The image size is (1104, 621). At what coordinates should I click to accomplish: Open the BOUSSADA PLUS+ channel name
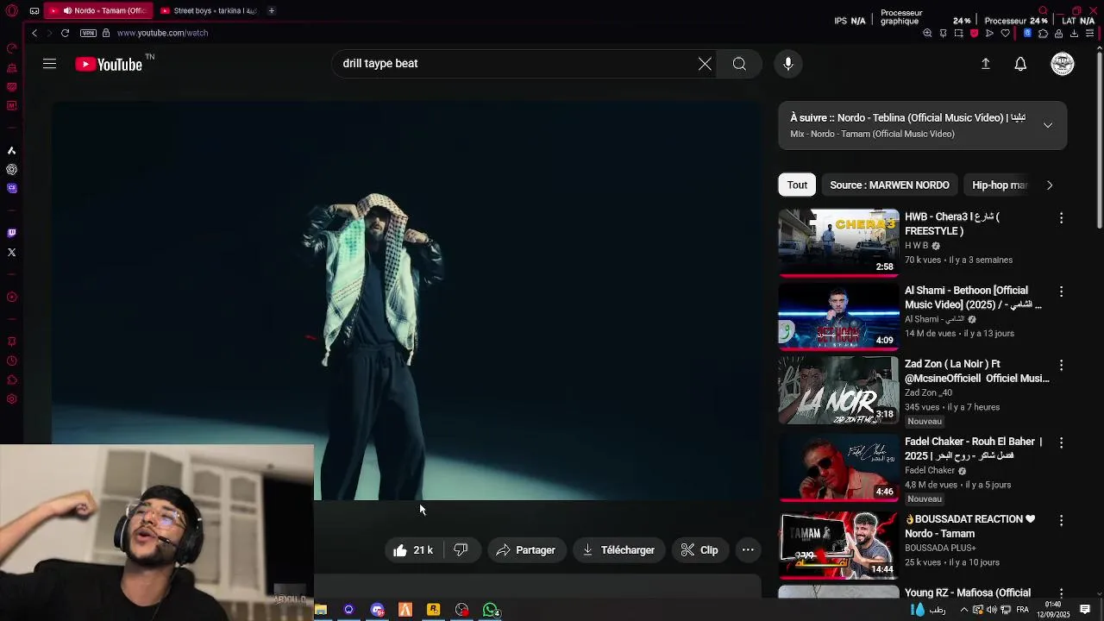point(941,548)
